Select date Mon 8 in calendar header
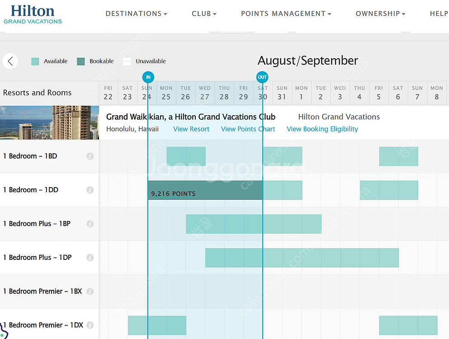Viewport: 449px width, 339px height. pos(437,93)
